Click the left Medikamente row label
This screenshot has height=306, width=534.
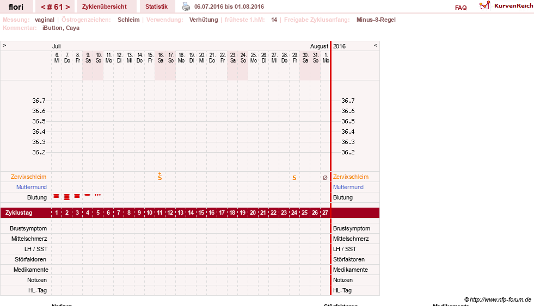(x=31, y=270)
